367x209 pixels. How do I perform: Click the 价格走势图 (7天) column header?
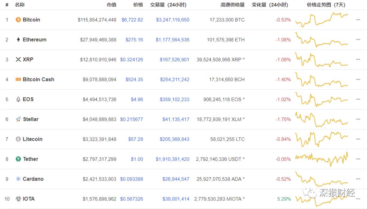326,5
